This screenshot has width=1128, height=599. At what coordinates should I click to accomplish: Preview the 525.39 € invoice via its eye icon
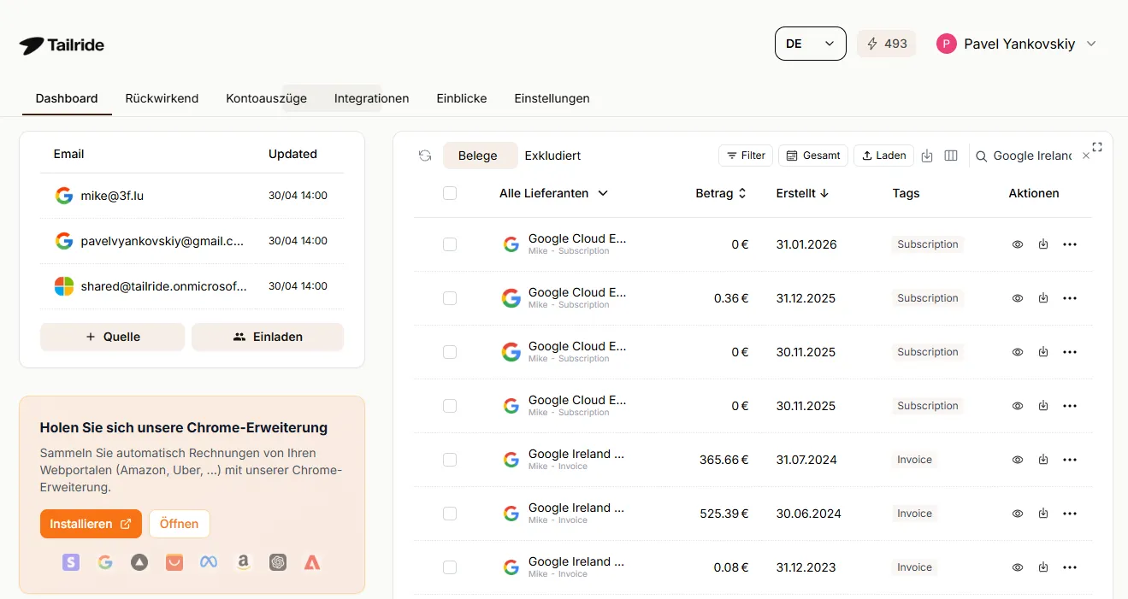(x=1018, y=514)
